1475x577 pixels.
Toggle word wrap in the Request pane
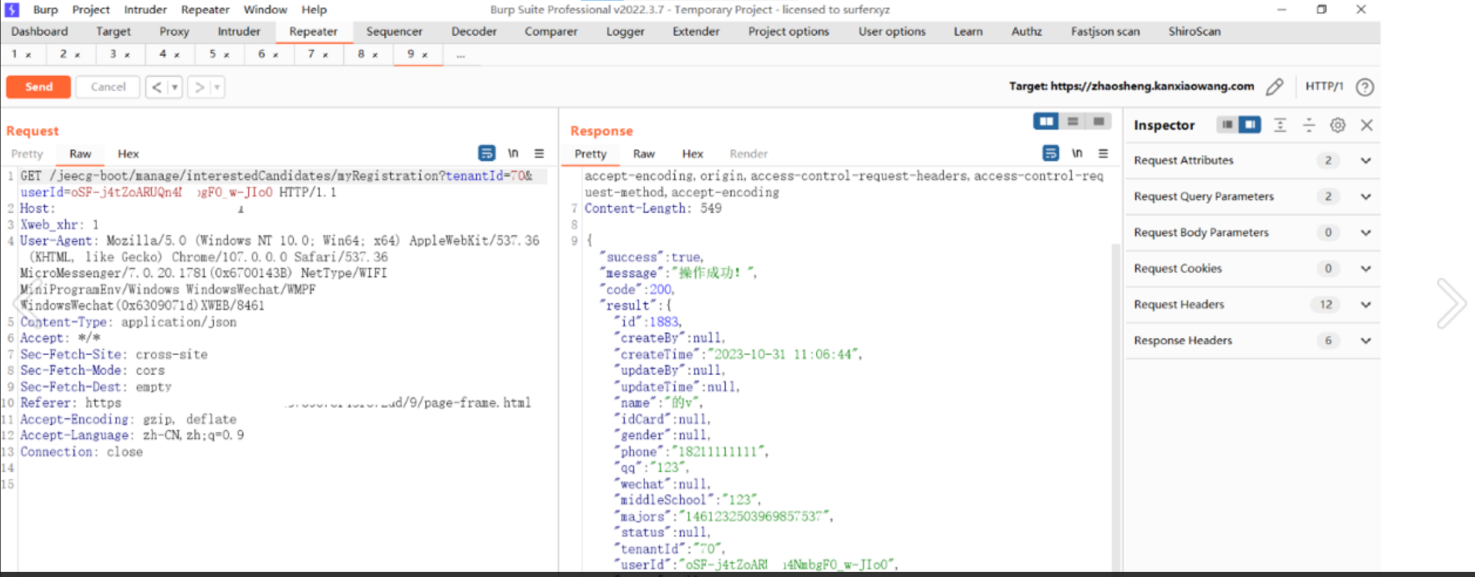pos(486,154)
